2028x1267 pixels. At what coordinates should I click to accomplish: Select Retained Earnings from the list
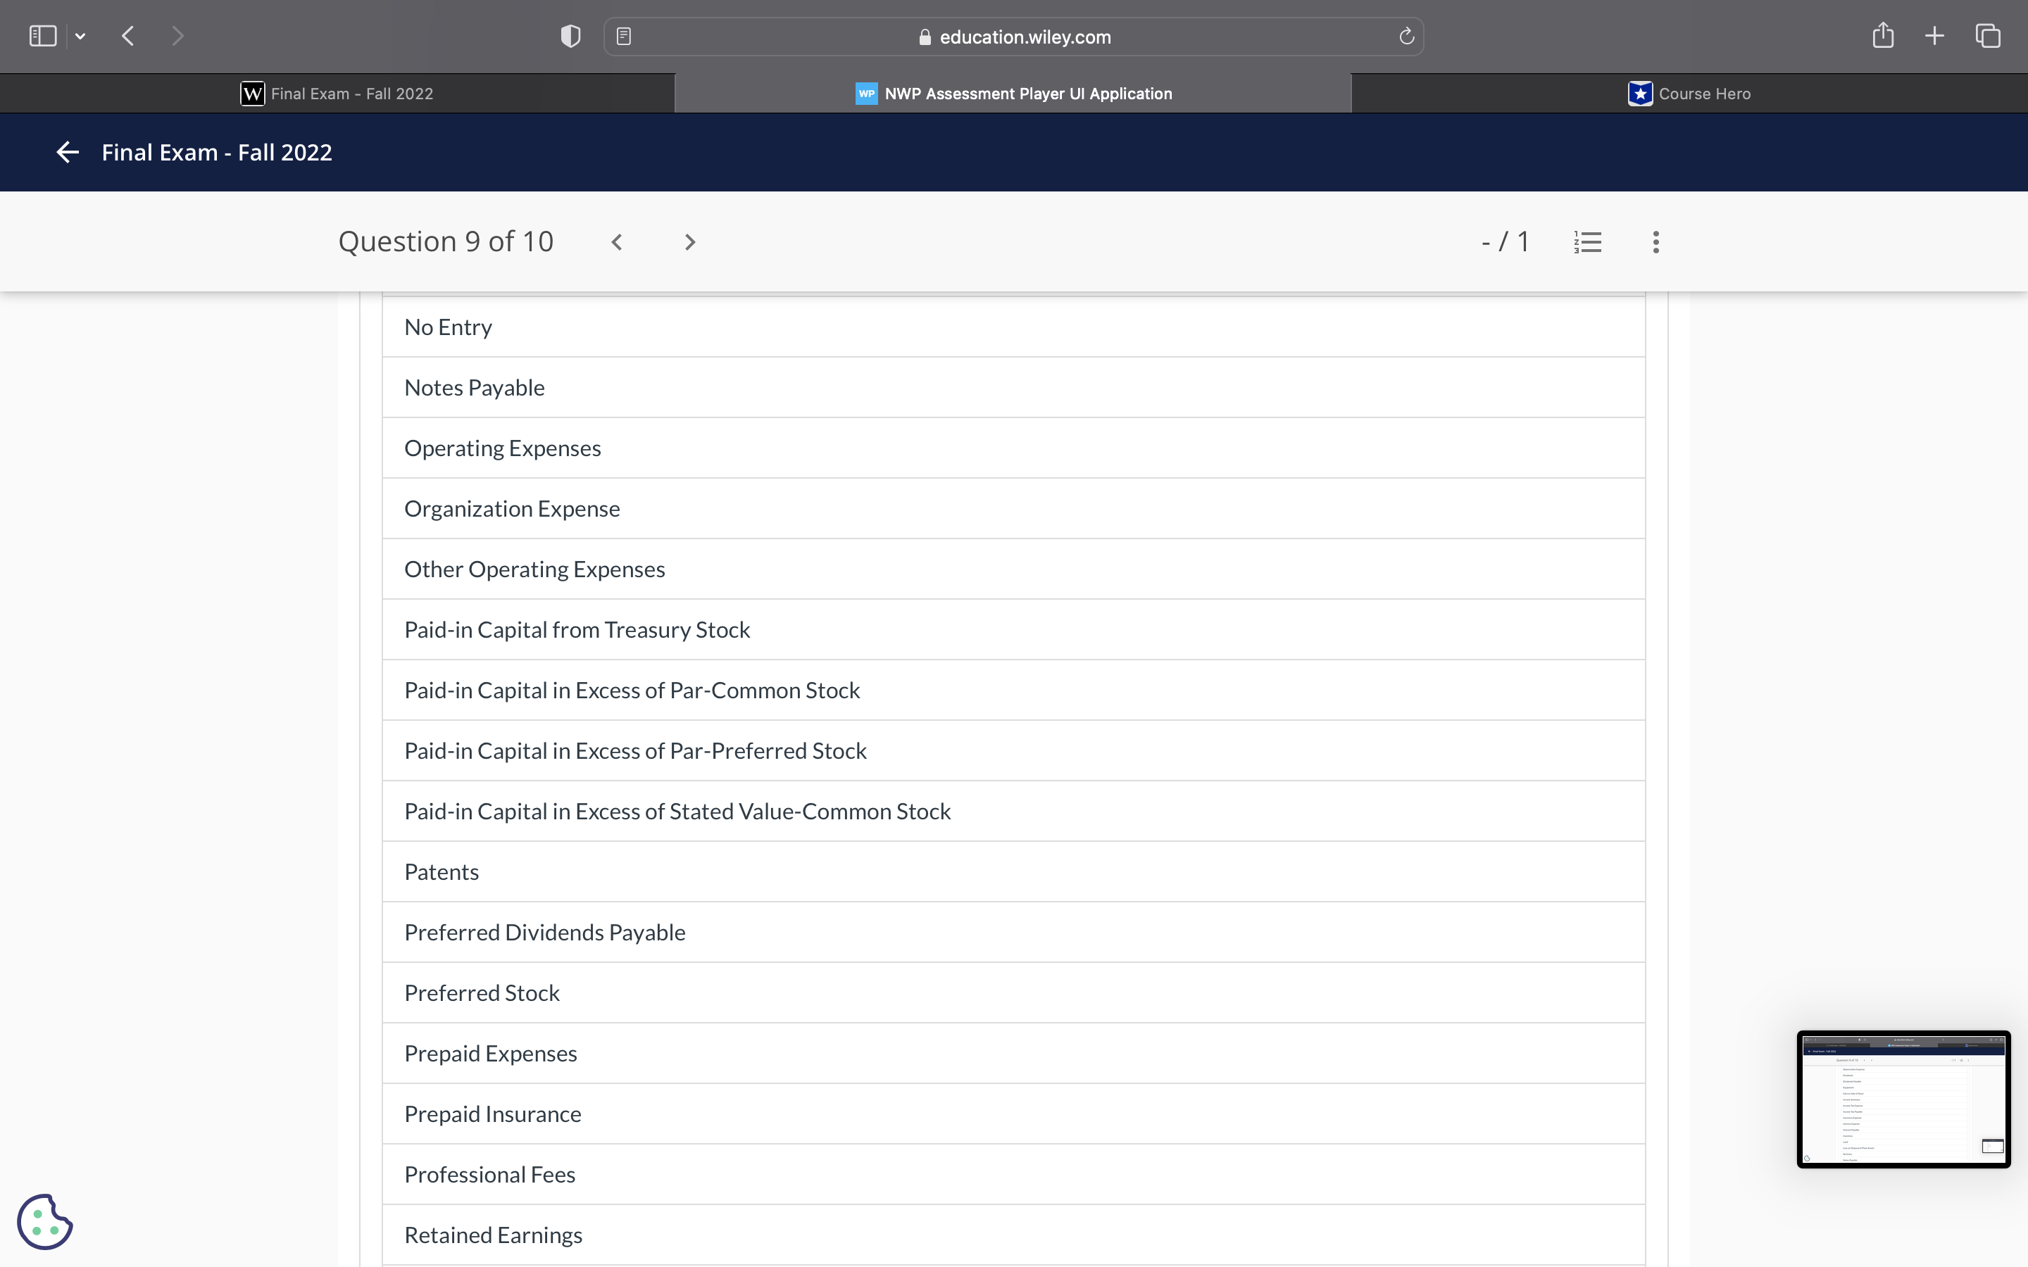tap(493, 1235)
